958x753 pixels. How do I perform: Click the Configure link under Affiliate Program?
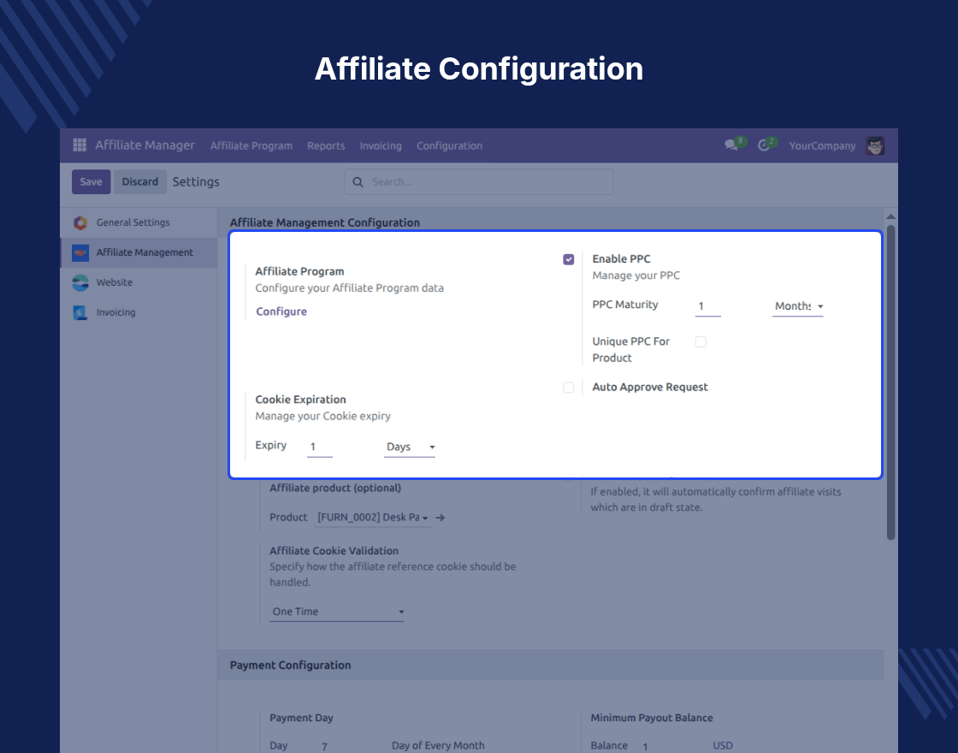pyautogui.click(x=281, y=311)
